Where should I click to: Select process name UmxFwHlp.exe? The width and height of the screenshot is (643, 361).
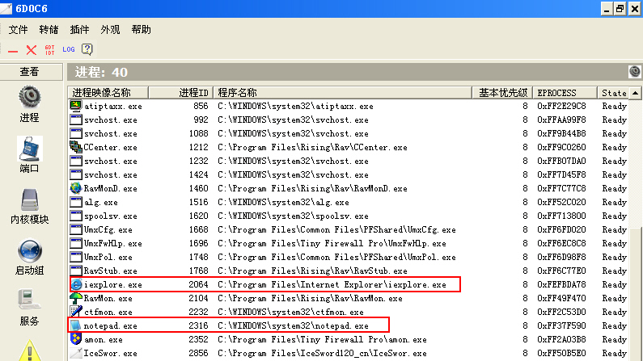(x=112, y=244)
